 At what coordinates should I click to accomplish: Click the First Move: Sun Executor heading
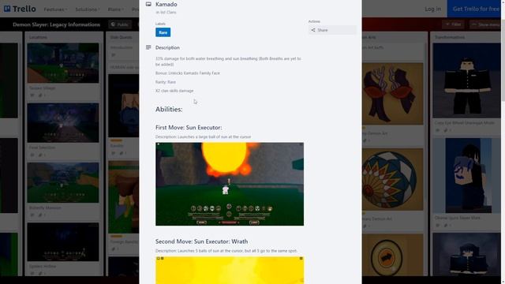click(x=189, y=128)
